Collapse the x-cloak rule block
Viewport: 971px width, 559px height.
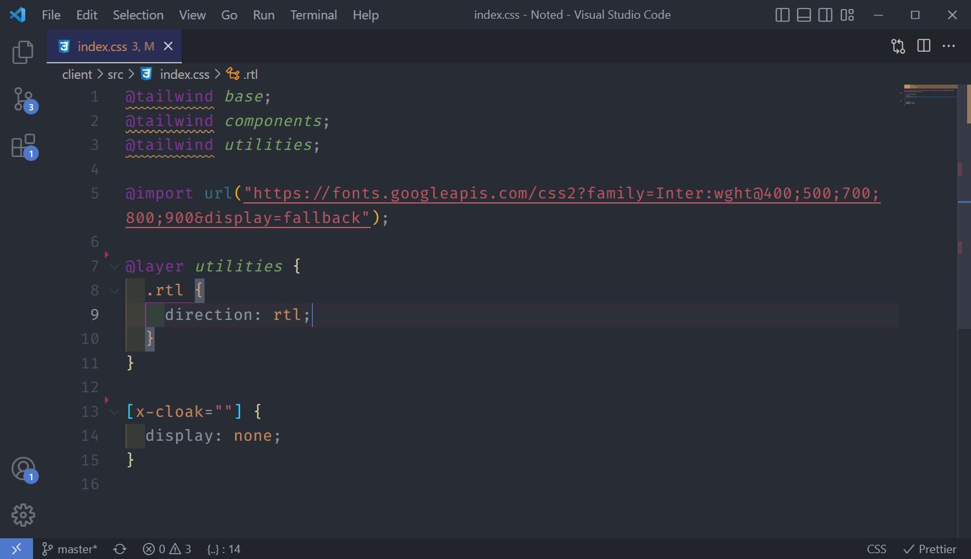pyautogui.click(x=113, y=411)
